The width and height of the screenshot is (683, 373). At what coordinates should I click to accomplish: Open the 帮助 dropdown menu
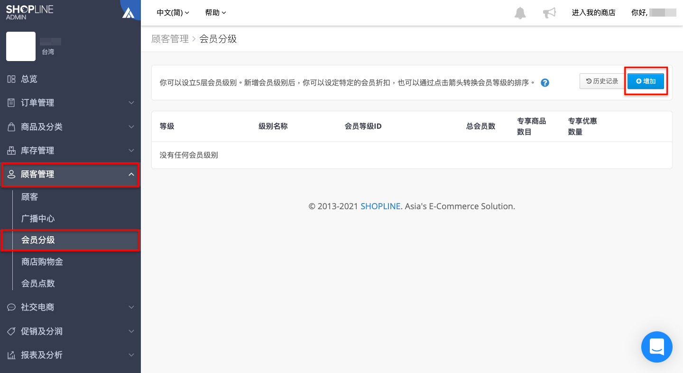tap(216, 13)
